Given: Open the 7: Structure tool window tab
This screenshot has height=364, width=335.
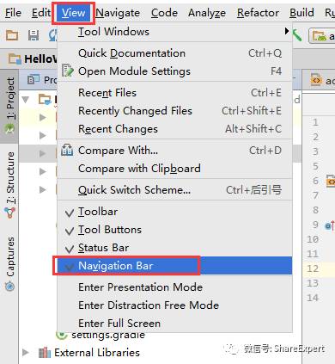Looking at the screenshot, I should tap(9, 185).
